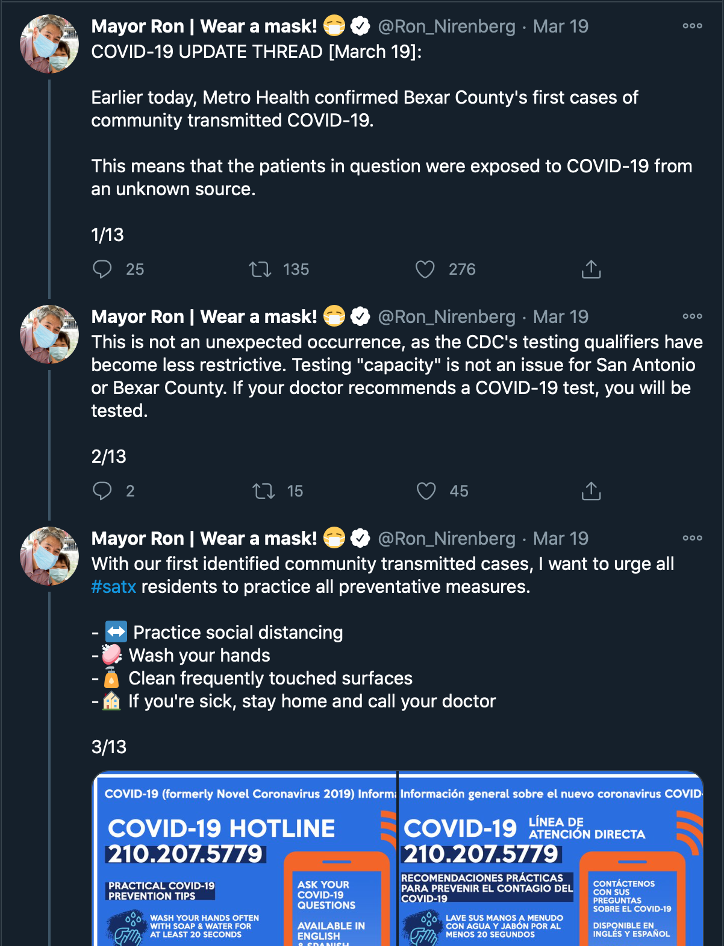
Task: Open the Mayor Ron display name on the 2/13 tweet
Action: [204, 317]
